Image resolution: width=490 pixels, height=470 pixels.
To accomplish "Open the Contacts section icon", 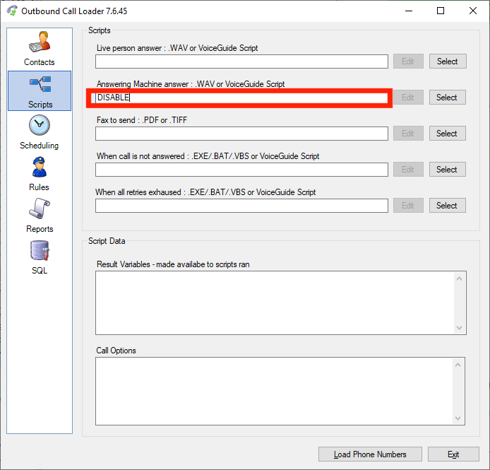I will [40, 42].
